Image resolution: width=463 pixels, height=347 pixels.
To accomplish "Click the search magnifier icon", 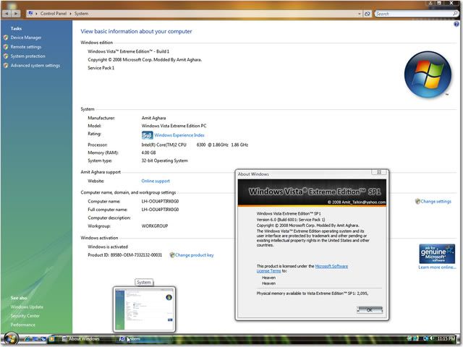I will point(455,14).
